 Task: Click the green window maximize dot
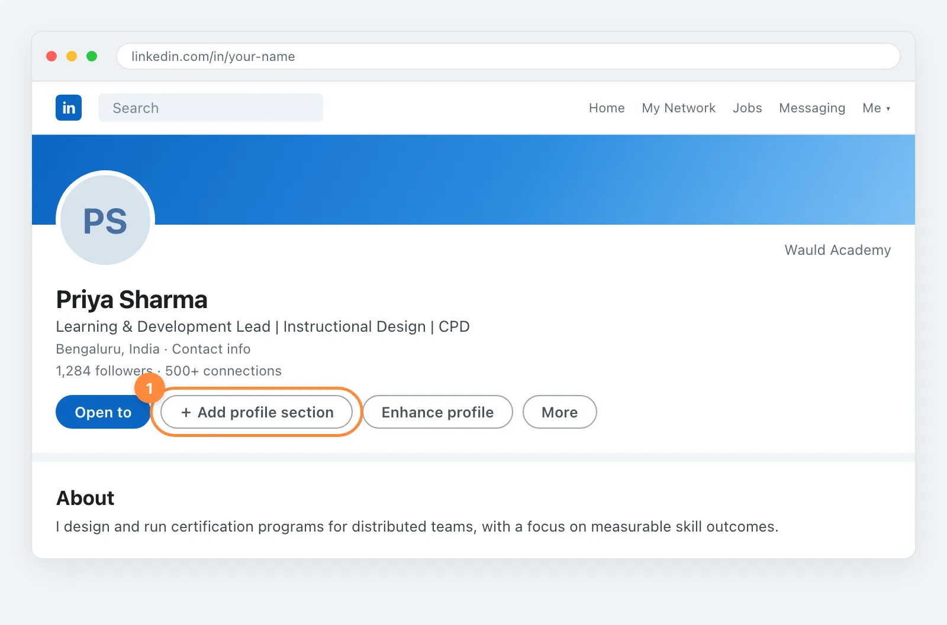pyautogui.click(x=92, y=56)
